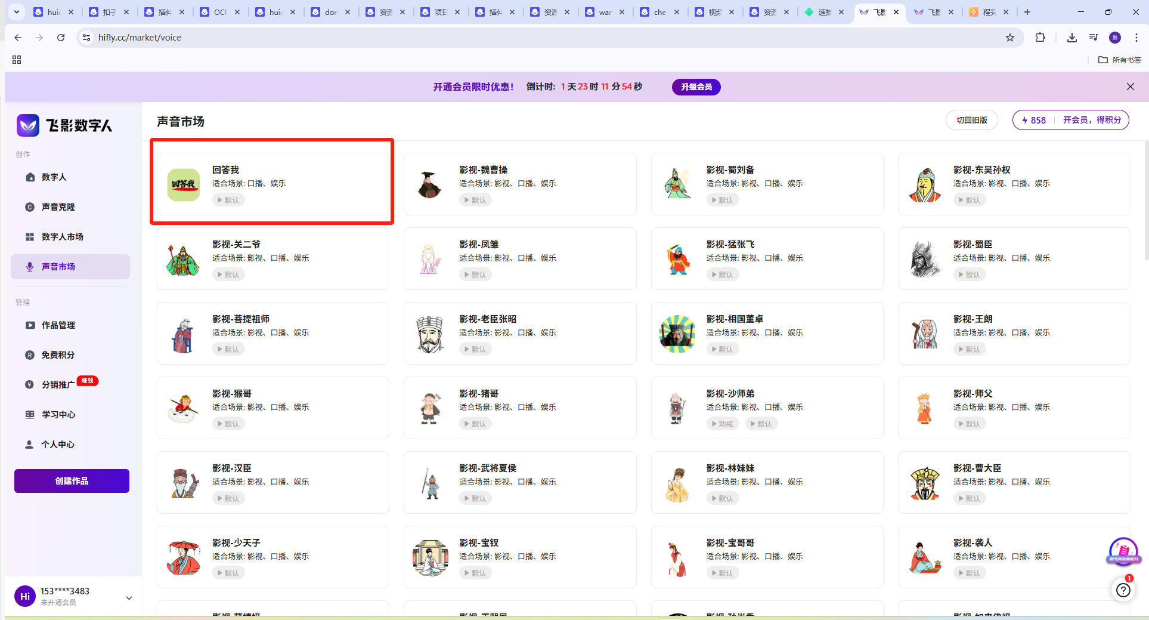Dismiss the membership promo banner
This screenshot has height=620, width=1149.
(1130, 87)
